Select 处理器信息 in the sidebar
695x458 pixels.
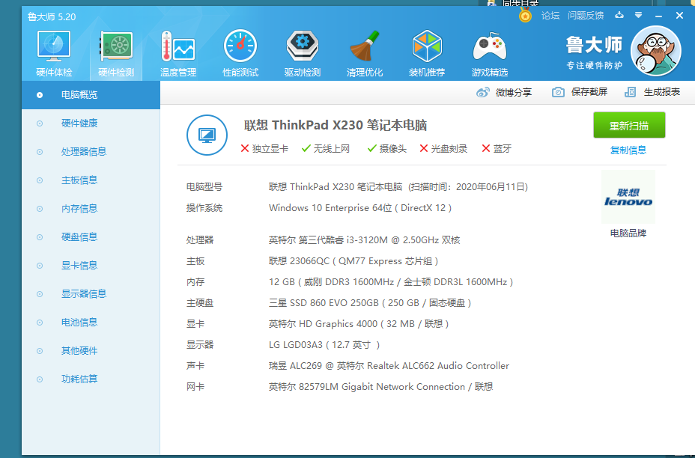(x=84, y=152)
